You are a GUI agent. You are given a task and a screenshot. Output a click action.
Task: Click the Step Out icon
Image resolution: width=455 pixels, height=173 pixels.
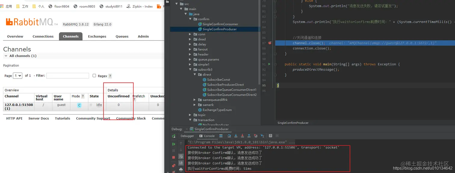pos(249,136)
